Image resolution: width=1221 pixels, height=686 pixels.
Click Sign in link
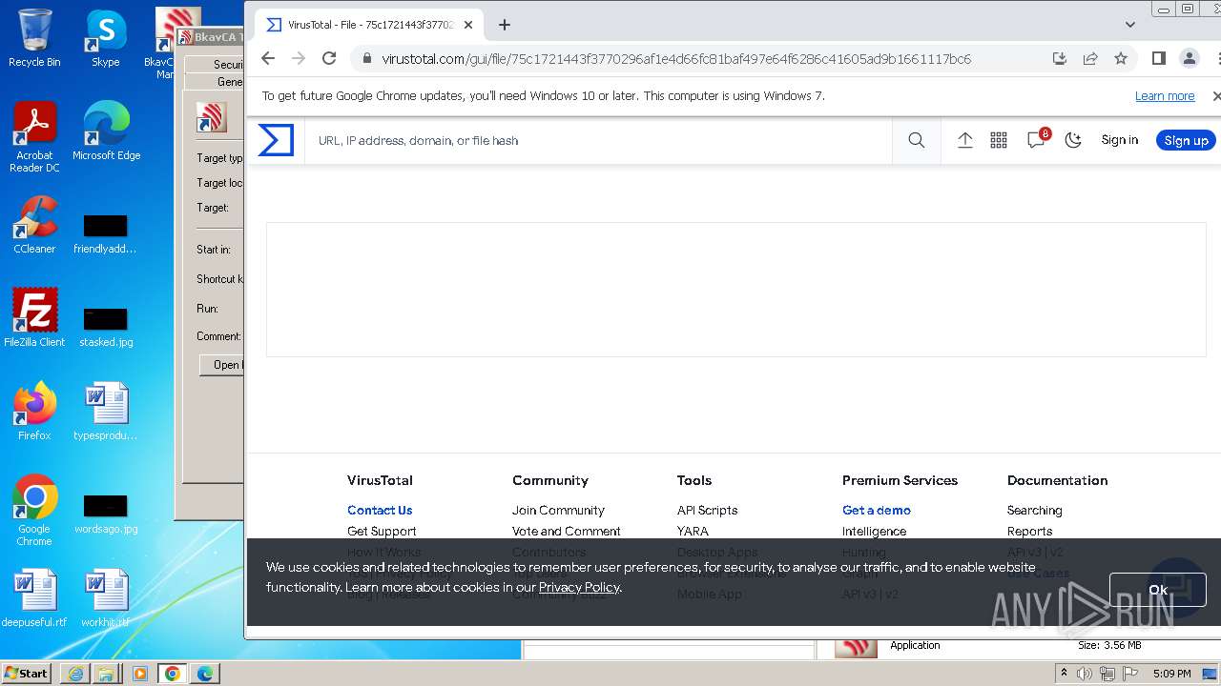pos(1119,140)
